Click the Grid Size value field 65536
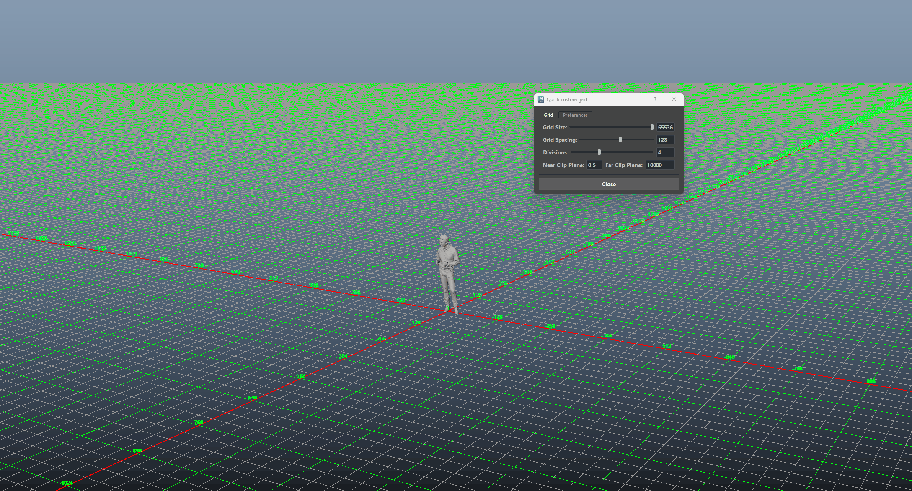 [x=665, y=127]
